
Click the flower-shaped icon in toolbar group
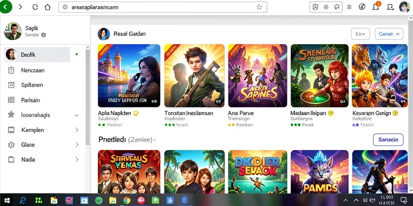point(315,7)
